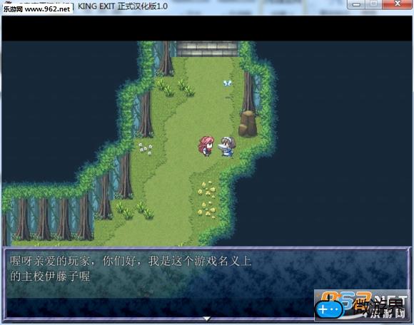
Task: Click the yellow flower patch
Action: point(207,199)
